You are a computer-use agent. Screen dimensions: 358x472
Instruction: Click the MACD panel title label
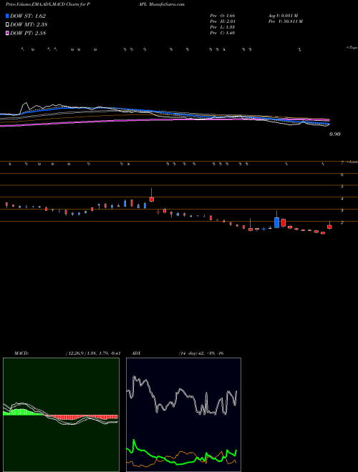[21, 353]
